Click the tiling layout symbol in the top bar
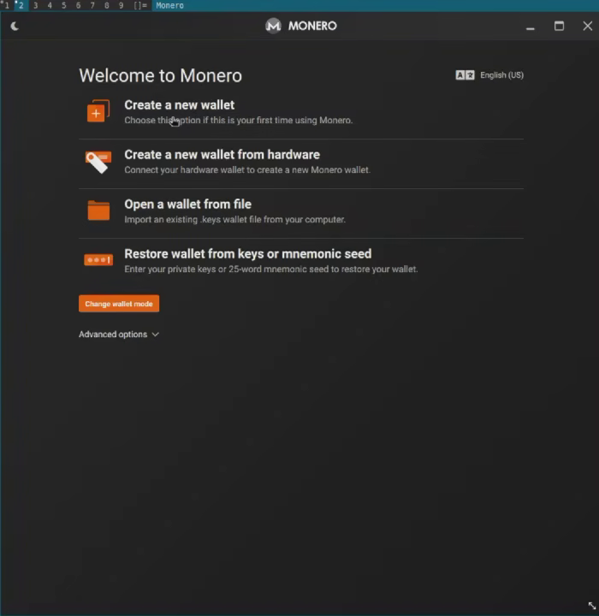Screen dimensions: 599x616 tap(140, 5)
